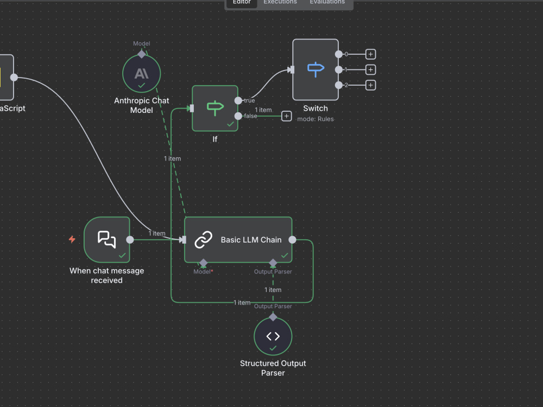Click the Switch output 0 connector dot
Viewport: 543px width, 407px height.
pos(339,54)
